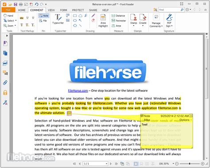
Task: Click the Undo arrow icon
Action: 36,4
